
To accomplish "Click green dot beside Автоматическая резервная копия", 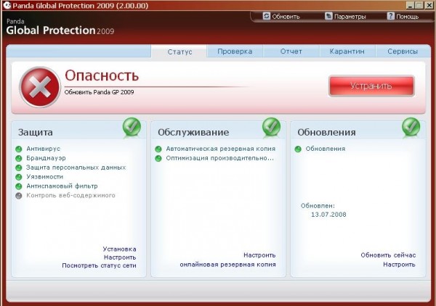I will coord(158,149).
